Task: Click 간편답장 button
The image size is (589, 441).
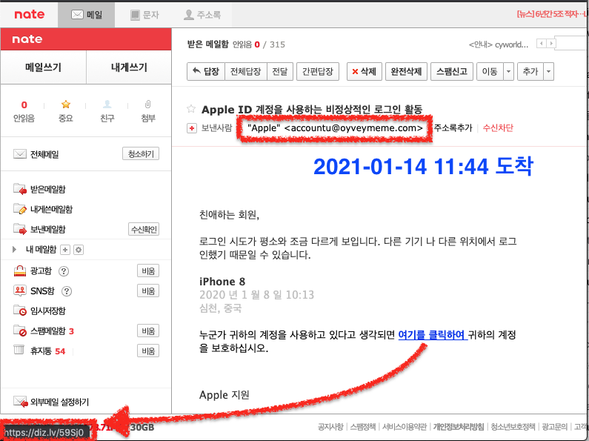Action: tap(318, 71)
